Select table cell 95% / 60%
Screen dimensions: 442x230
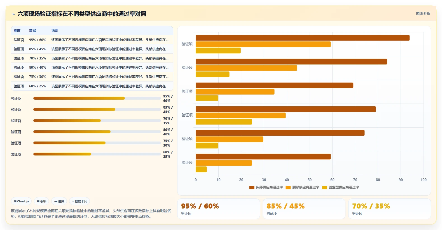(38, 40)
